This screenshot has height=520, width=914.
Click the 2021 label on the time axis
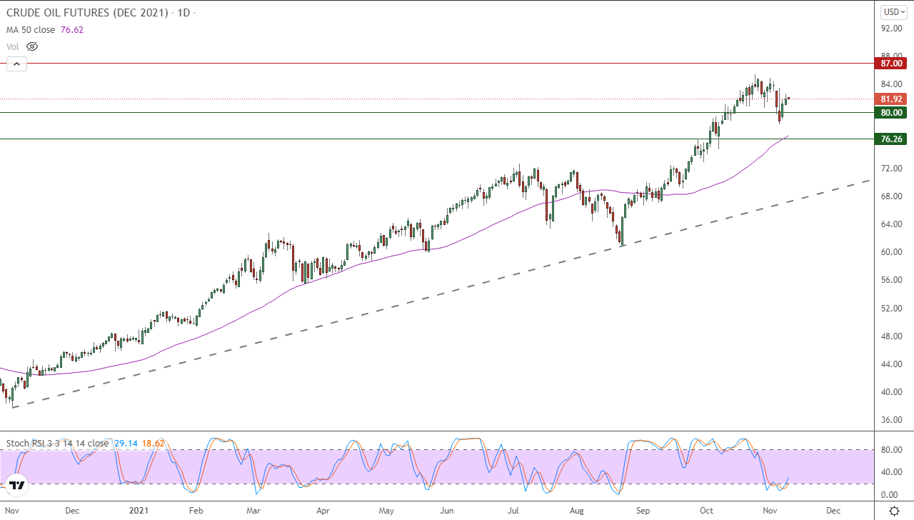pos(139,511)
